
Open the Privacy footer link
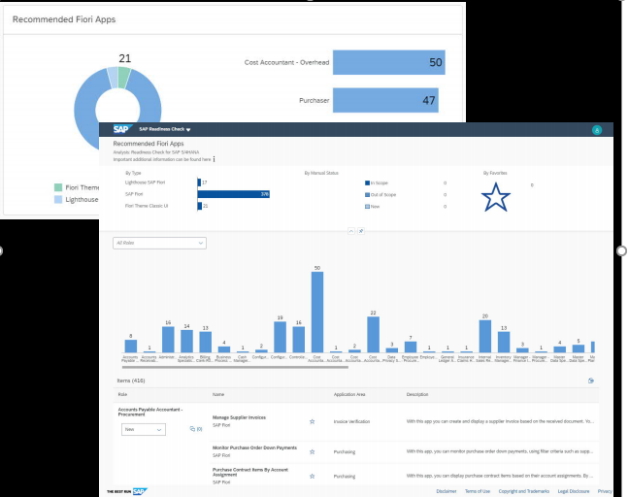point(605,491)
